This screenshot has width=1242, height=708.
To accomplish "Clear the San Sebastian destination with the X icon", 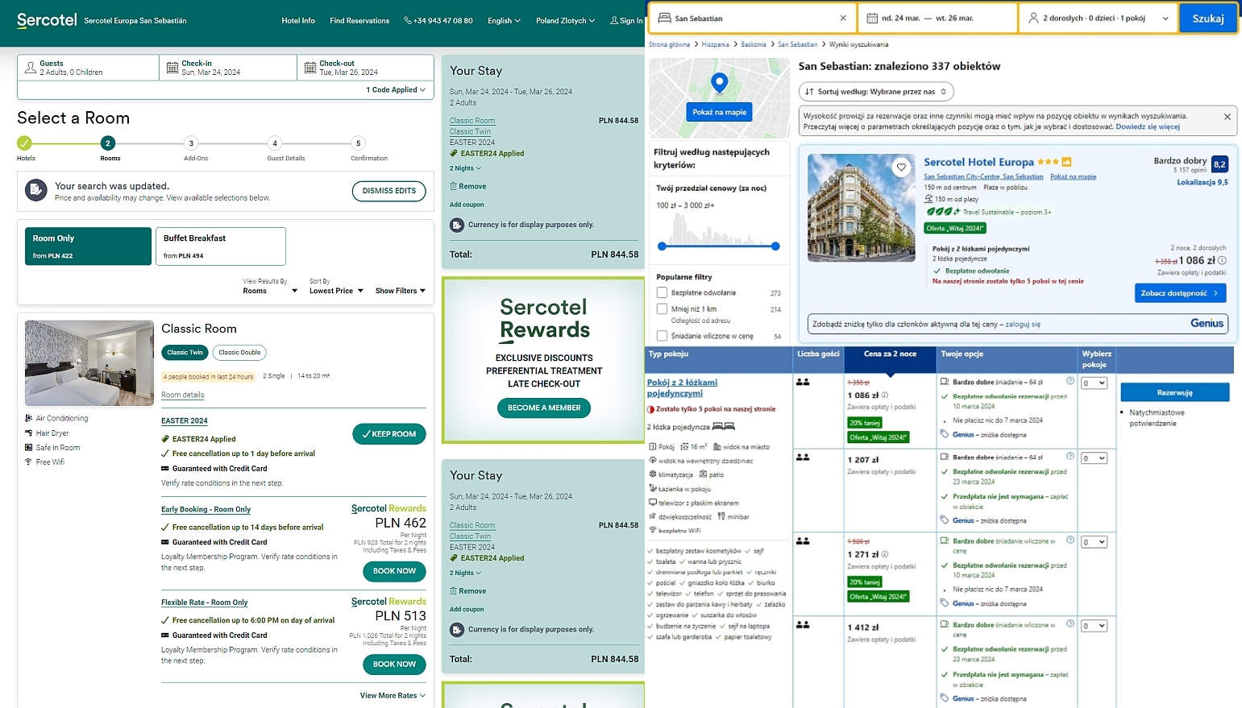I will (x=843, y=18).
